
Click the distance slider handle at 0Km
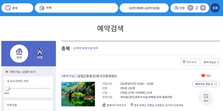(x=6, y=88)
